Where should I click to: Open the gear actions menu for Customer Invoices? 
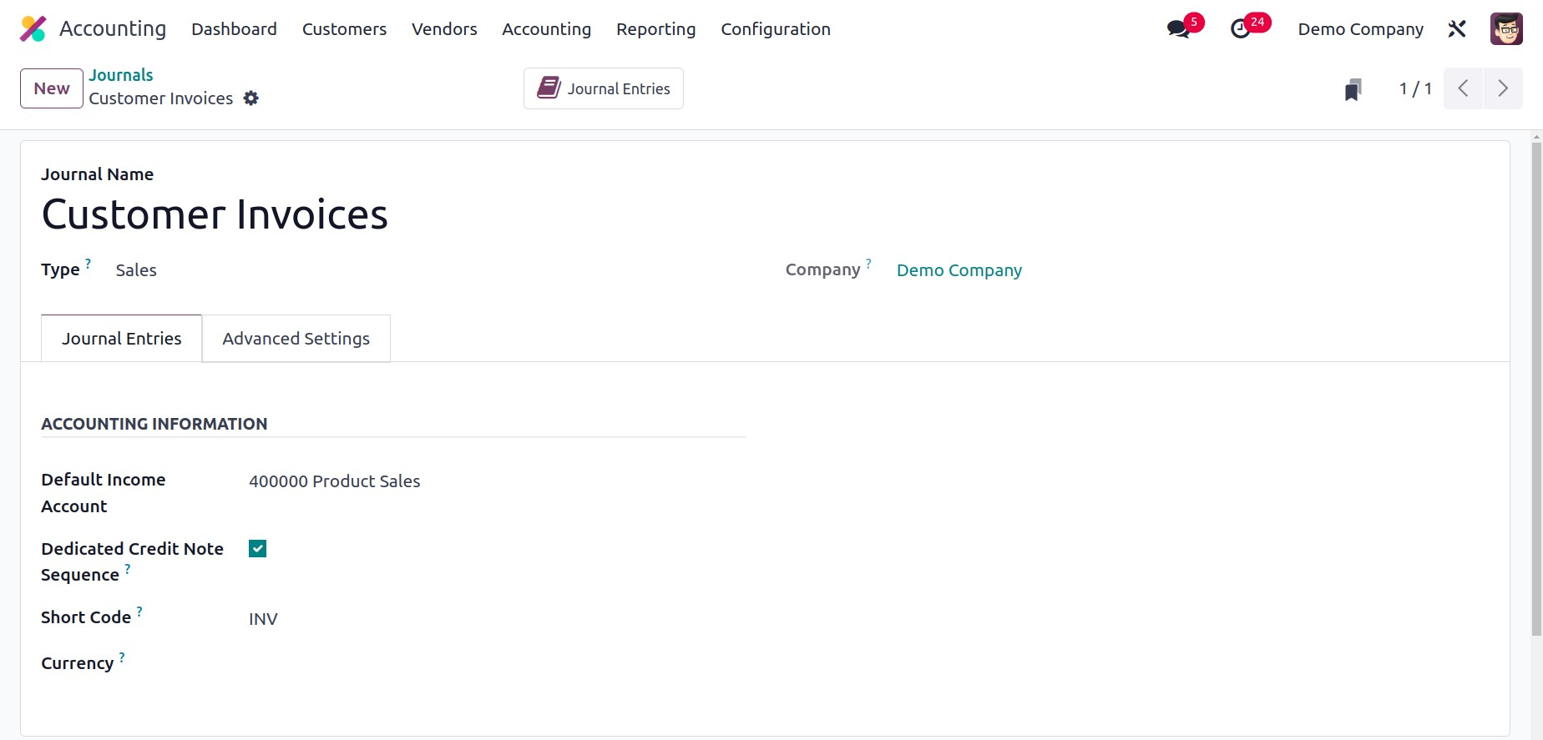(251, 98)
